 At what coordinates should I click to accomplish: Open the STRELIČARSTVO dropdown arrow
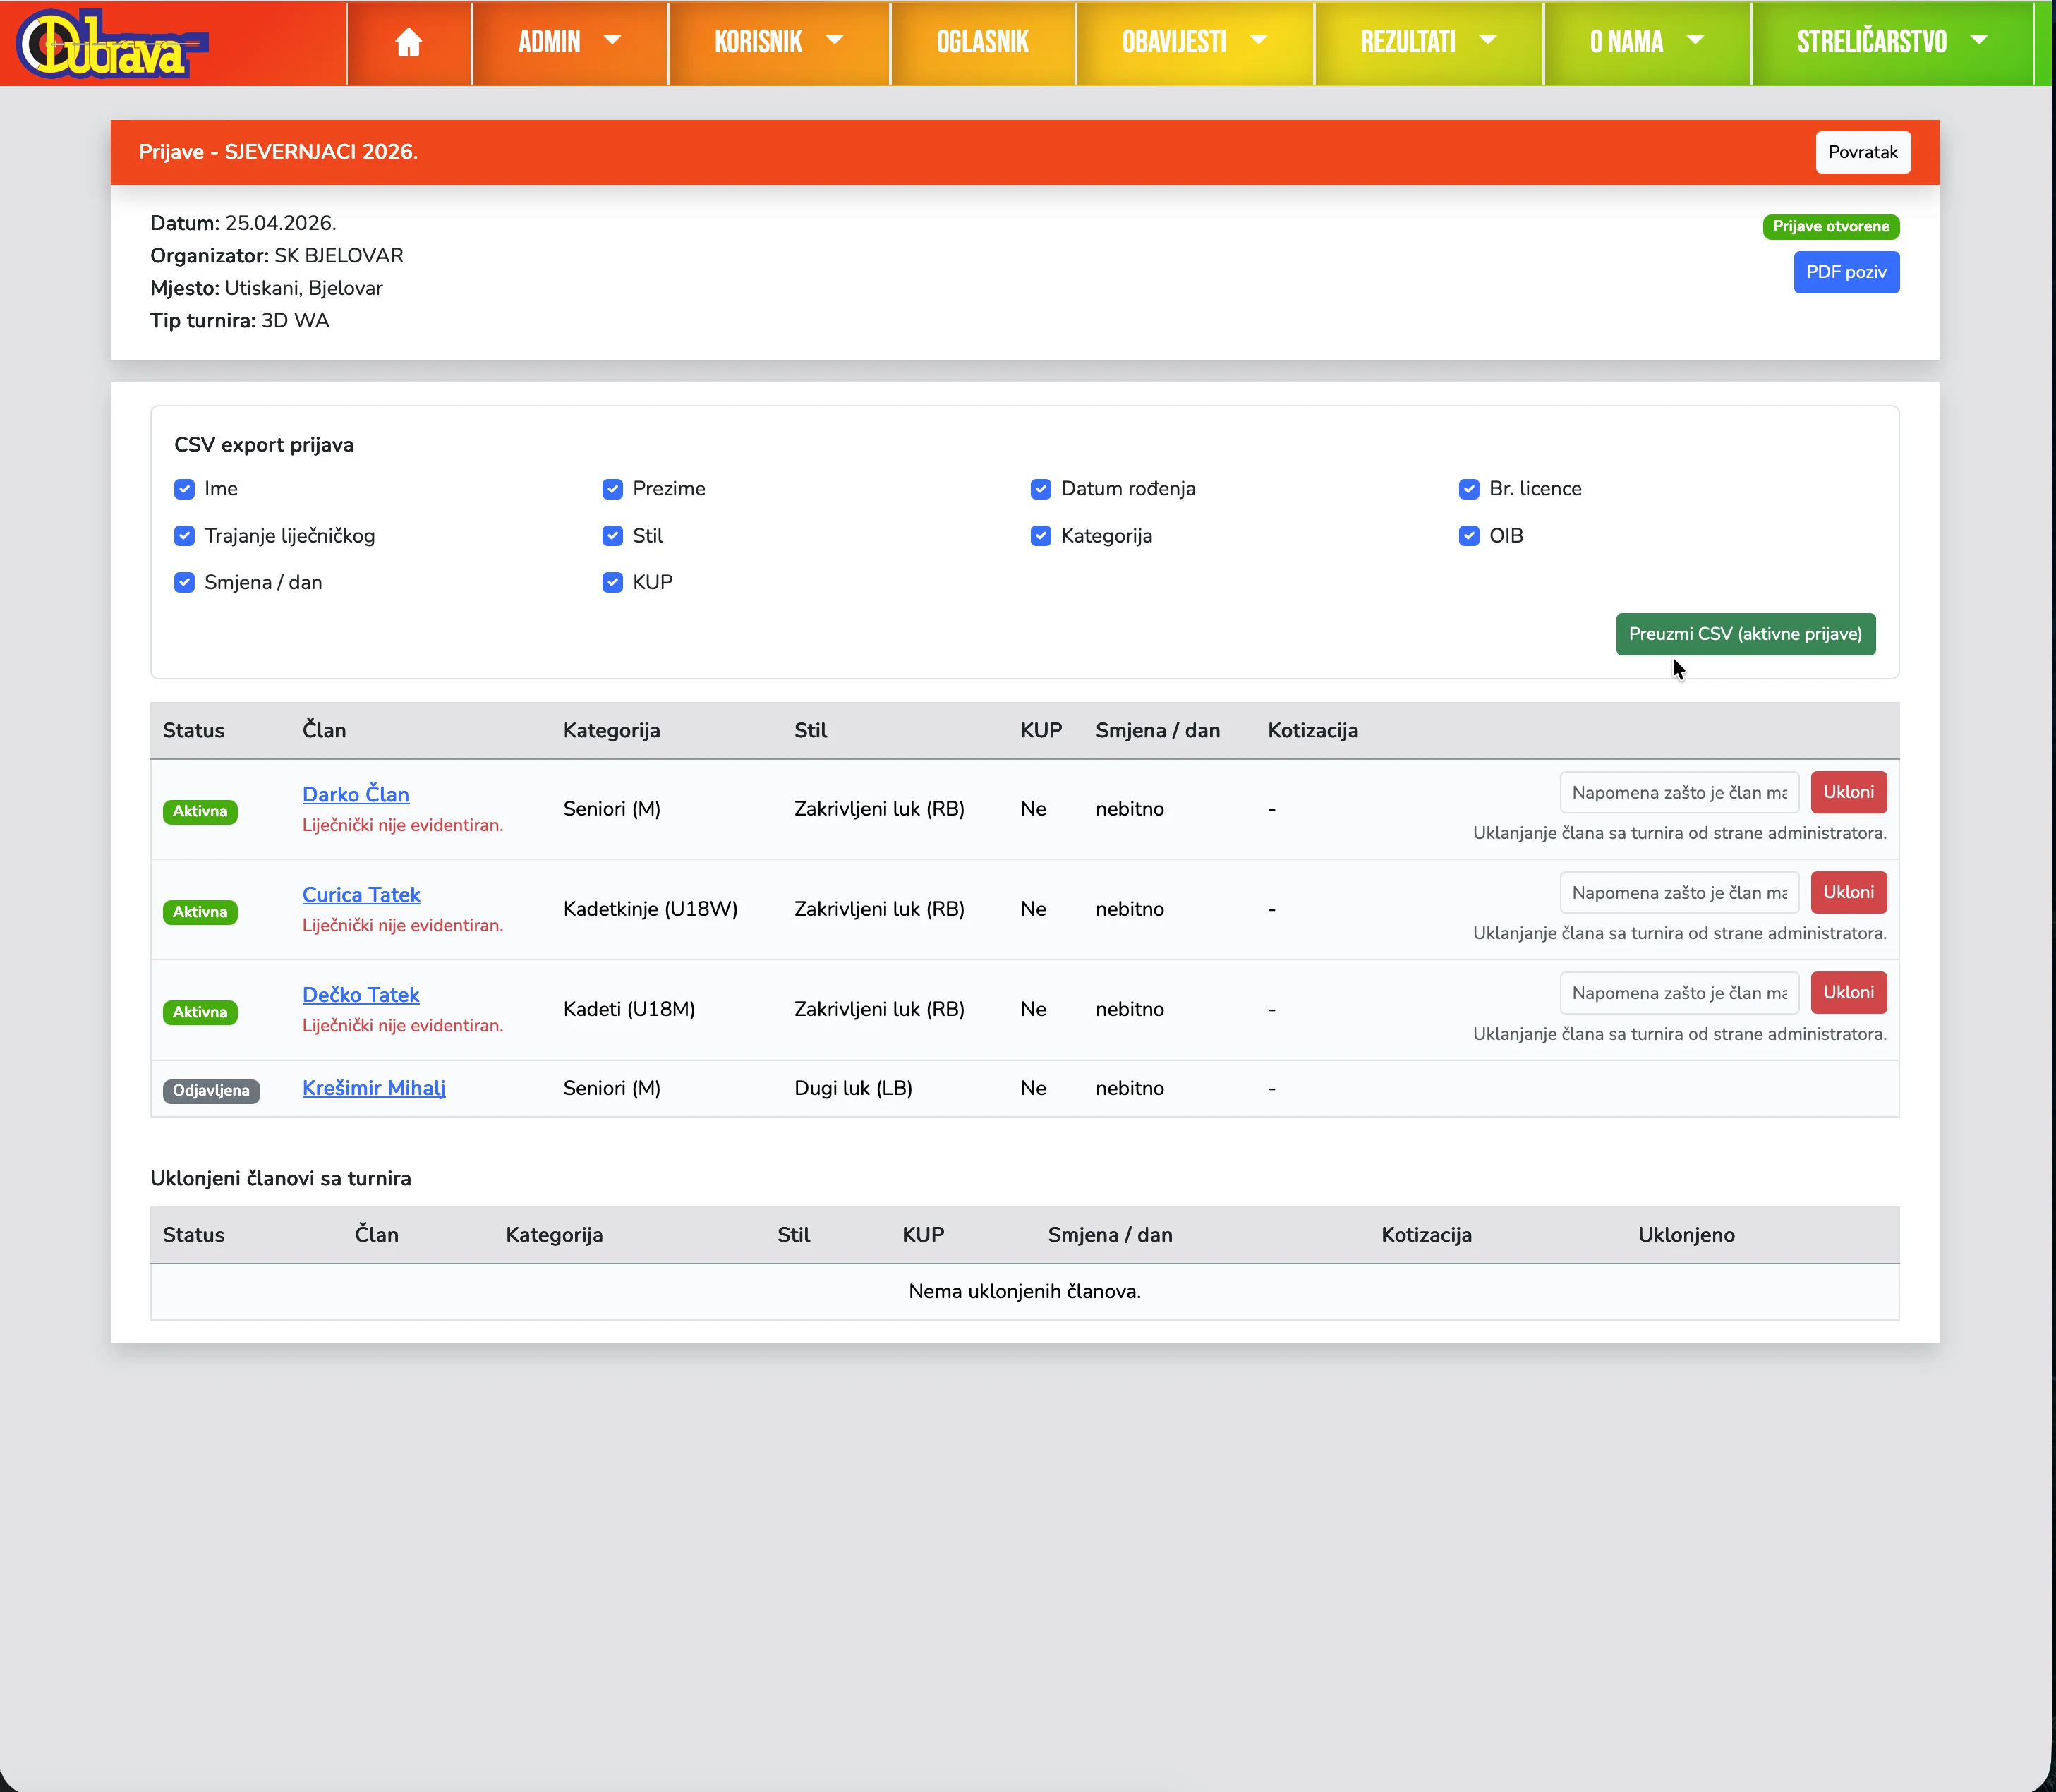[x=1978, y=41]
